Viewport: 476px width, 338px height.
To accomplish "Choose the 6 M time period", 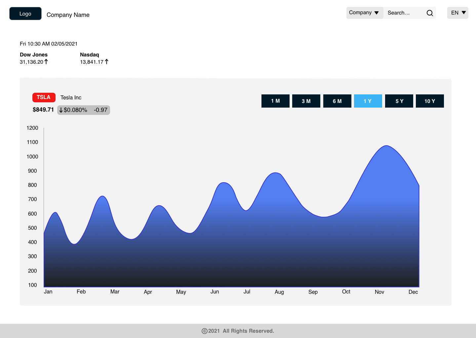I will tap(337, 101).
